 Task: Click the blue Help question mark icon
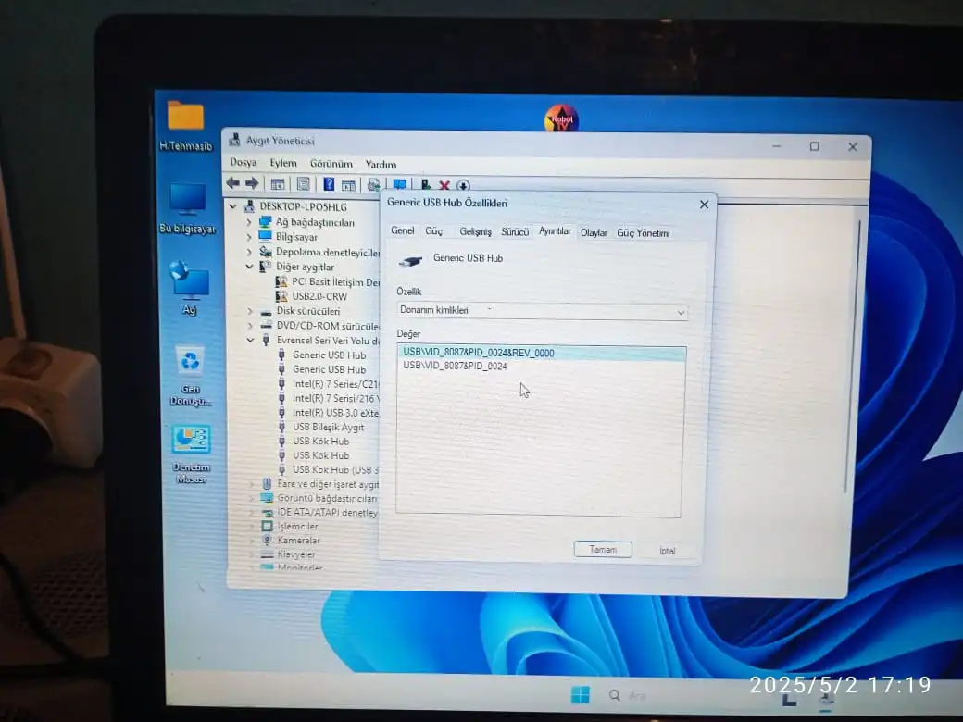(329, 184)
